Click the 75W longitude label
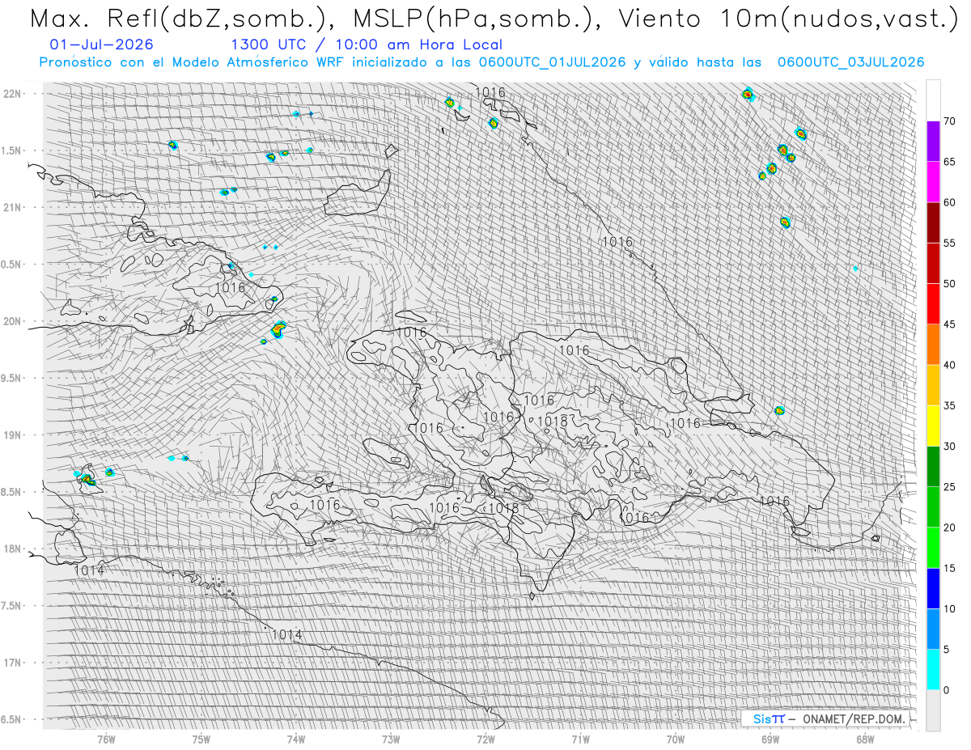This screenshot has height=750, width=971. click(x=201, y=739)
